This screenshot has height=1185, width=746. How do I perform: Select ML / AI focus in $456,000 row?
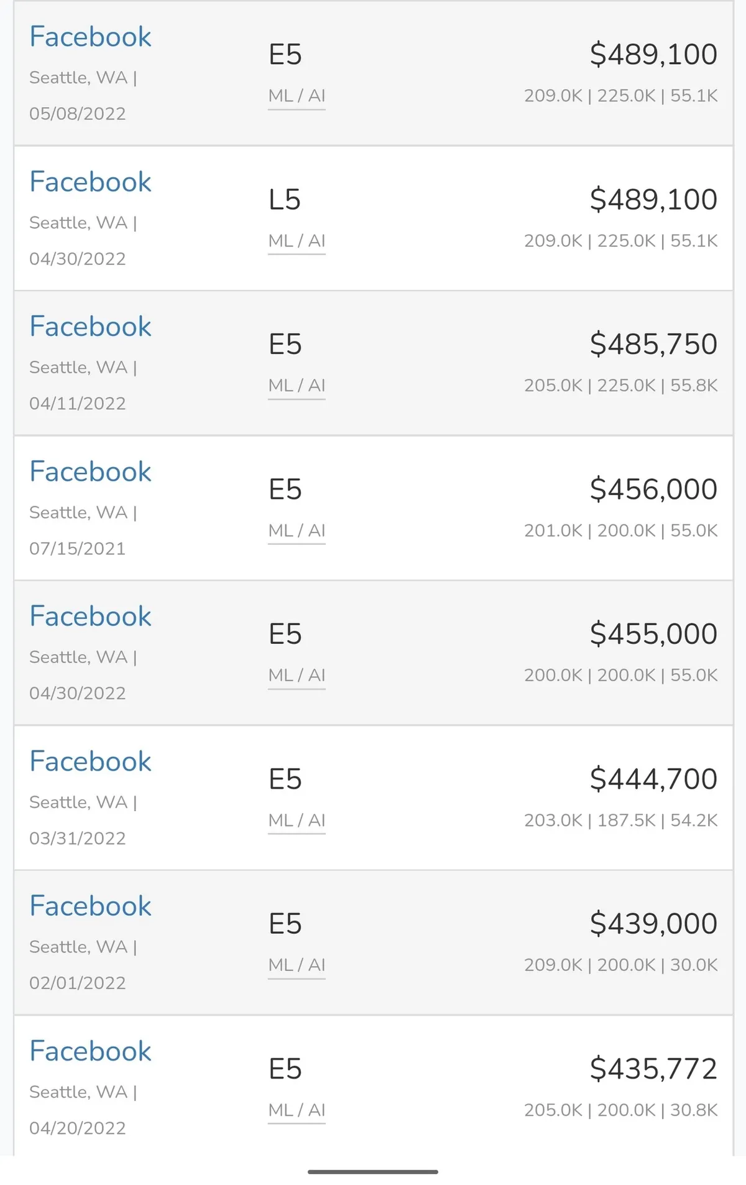297,531
